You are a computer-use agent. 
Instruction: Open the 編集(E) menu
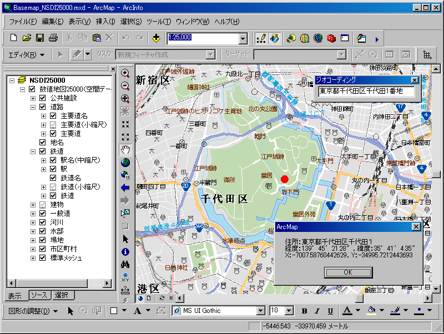point(52,22)
